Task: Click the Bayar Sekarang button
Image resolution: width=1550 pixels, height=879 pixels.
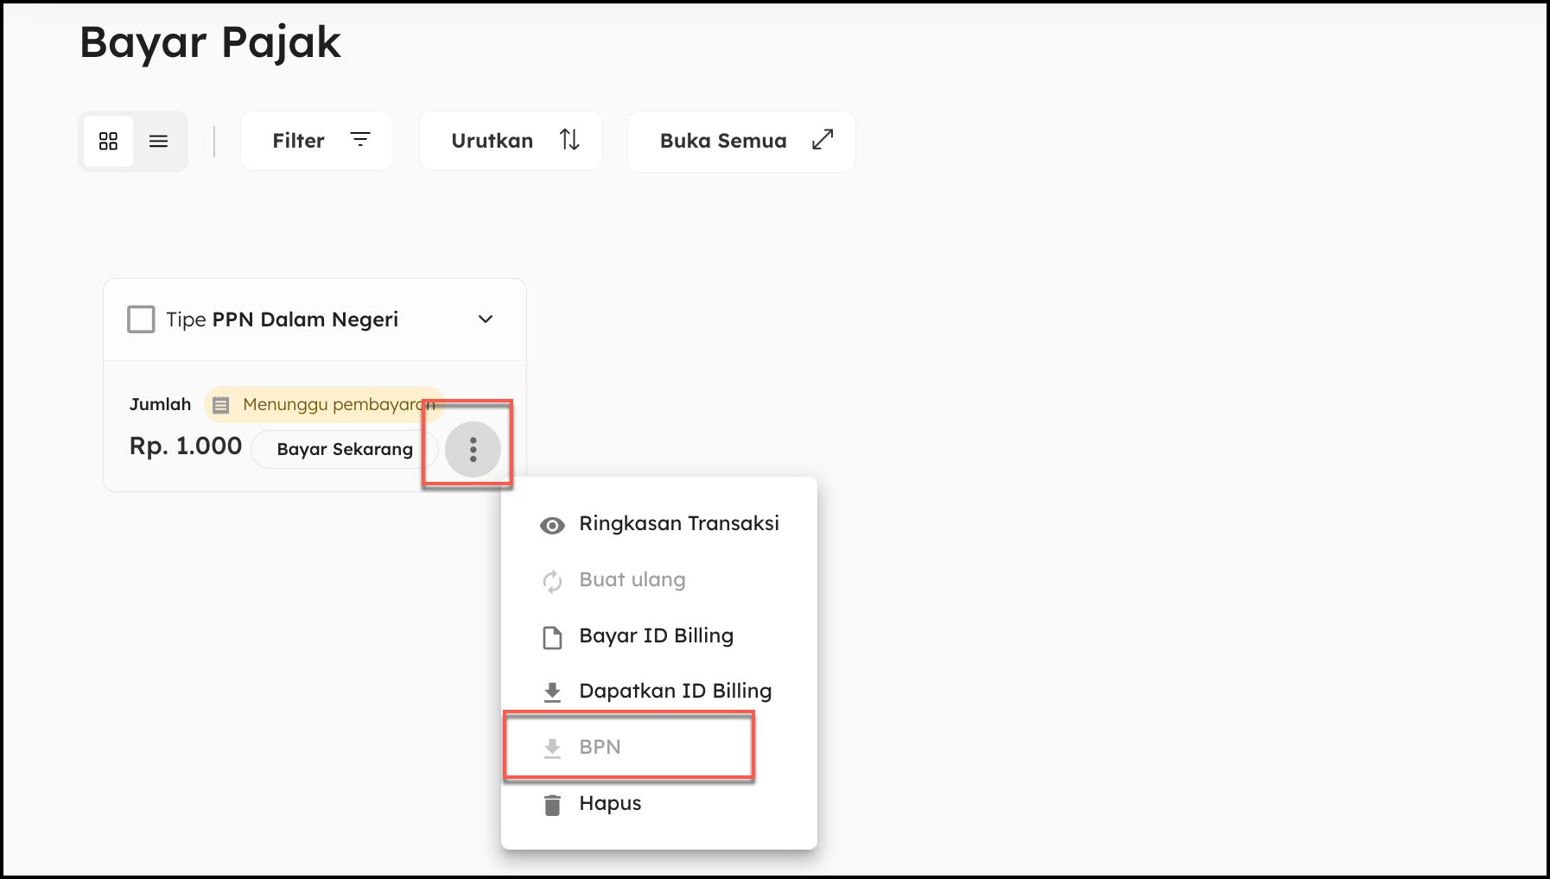Action: [345, 449]
